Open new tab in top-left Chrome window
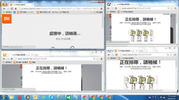179x100 pixels. (x=36, y=5)
